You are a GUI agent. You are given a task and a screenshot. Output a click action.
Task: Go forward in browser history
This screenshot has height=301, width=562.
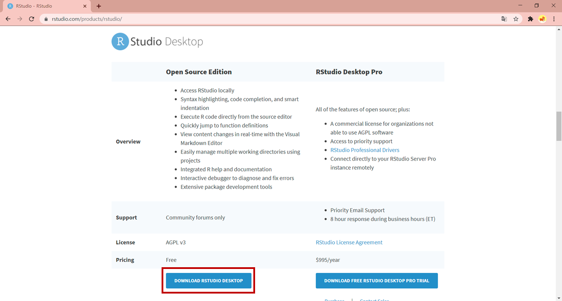[20, 19]
